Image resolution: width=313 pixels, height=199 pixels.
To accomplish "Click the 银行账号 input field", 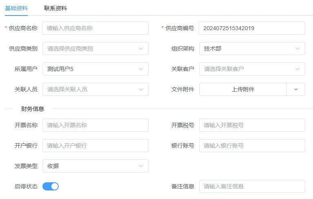I will point(252,146).
